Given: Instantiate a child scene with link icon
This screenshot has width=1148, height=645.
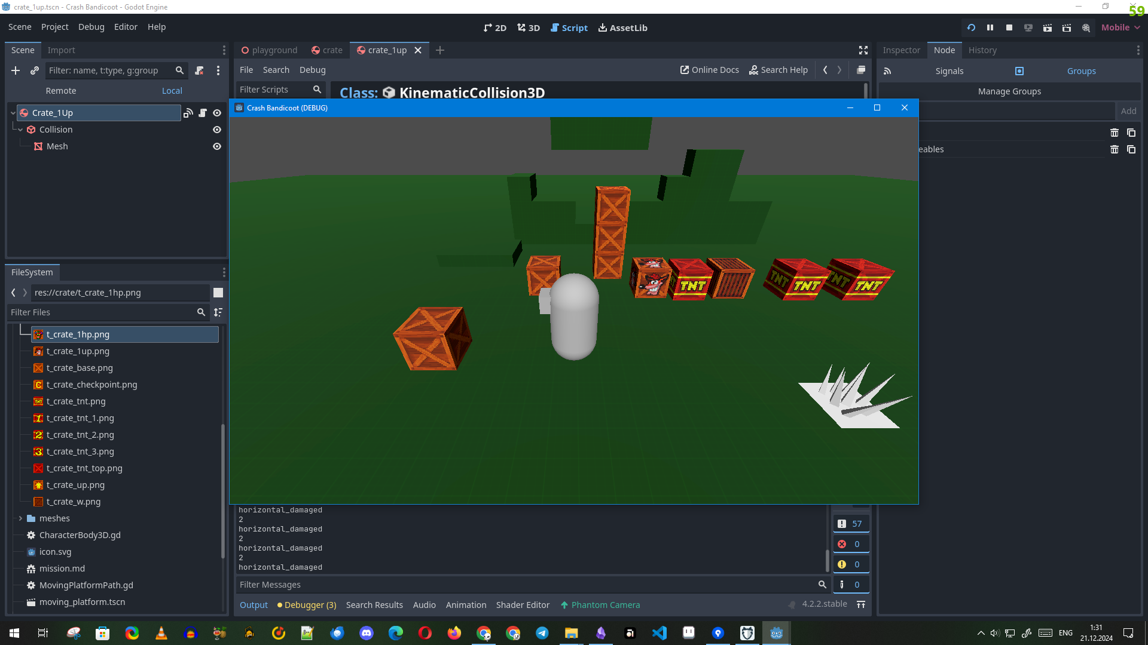Looking at the screenshot, I should coord(35,70).
